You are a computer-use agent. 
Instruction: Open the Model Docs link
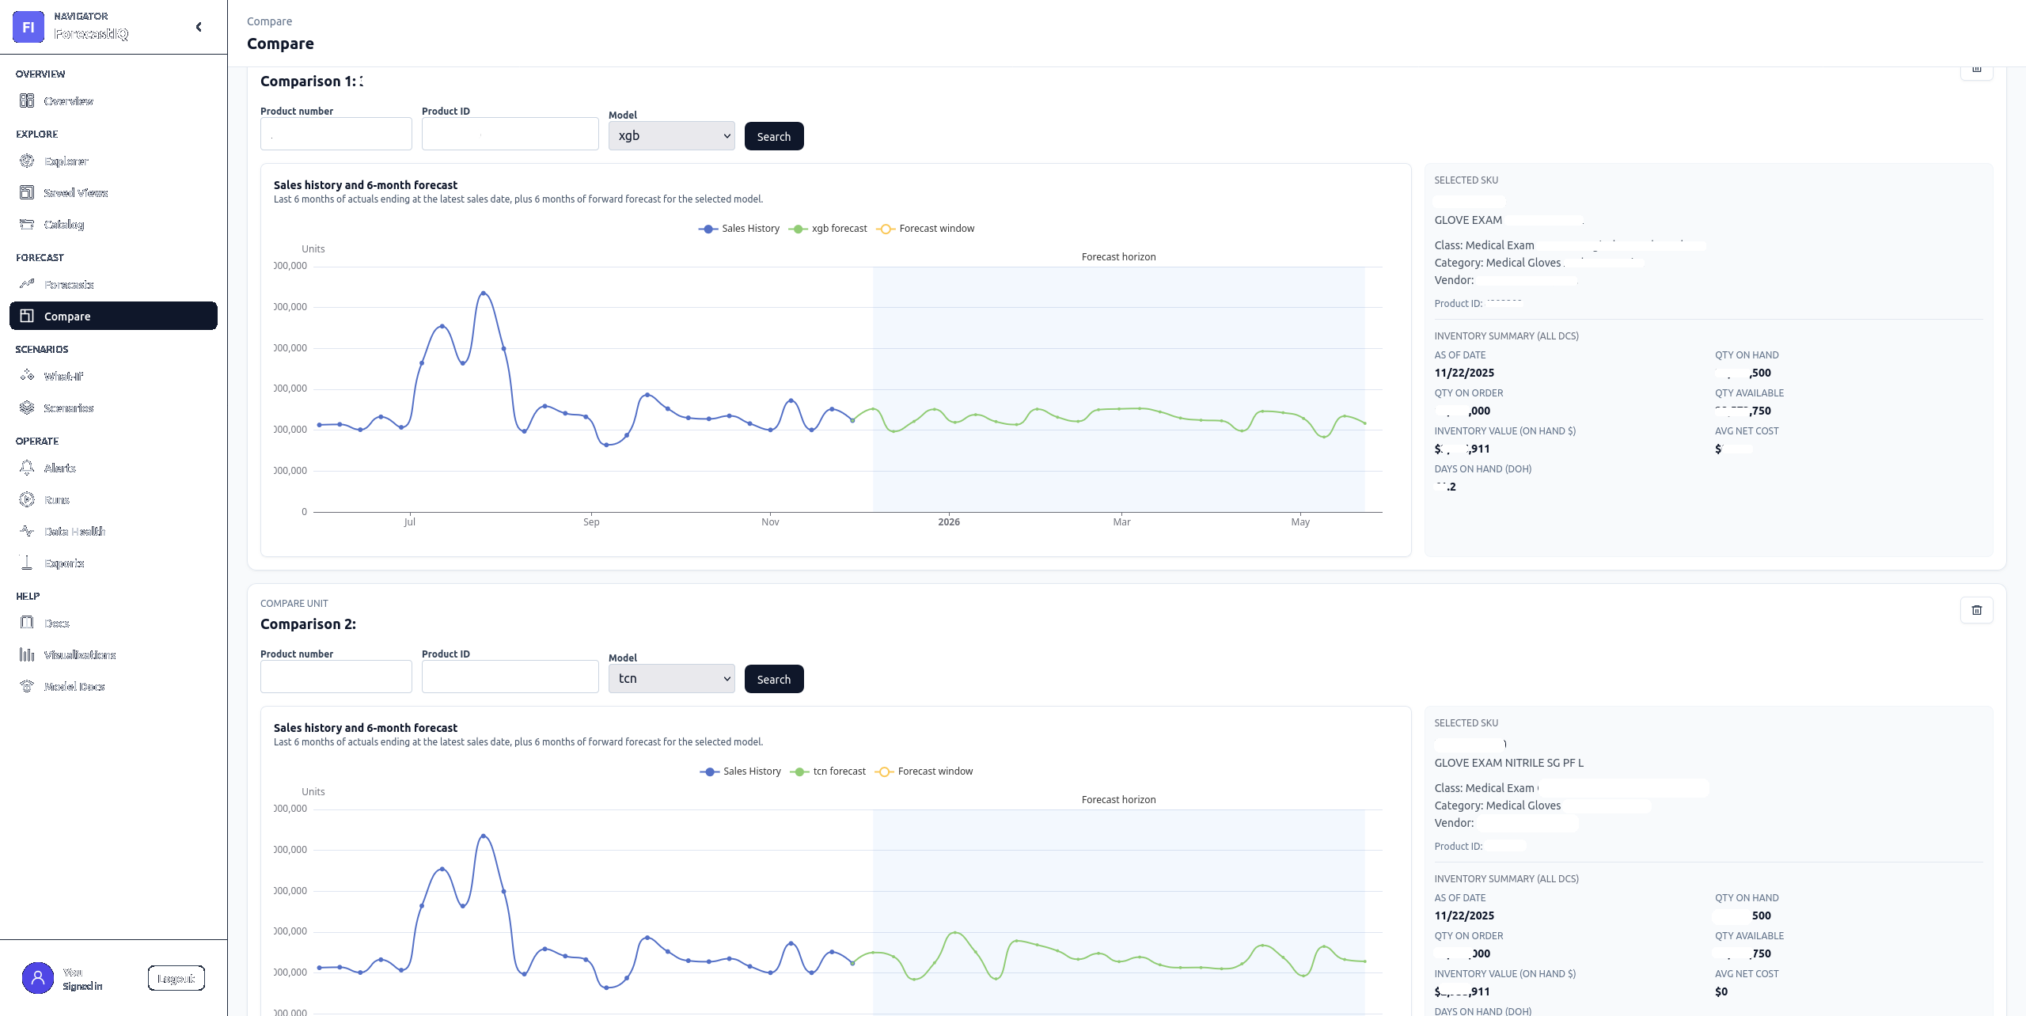point(113,686)
